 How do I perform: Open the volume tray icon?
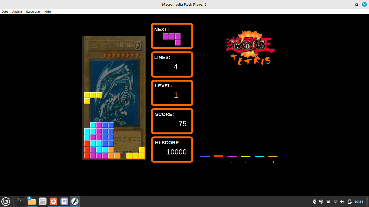coord(343,202)
